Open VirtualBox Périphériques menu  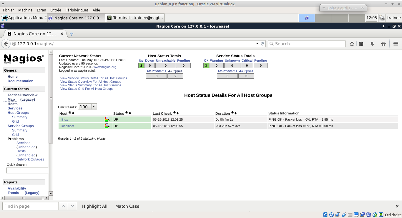(77, 10)
